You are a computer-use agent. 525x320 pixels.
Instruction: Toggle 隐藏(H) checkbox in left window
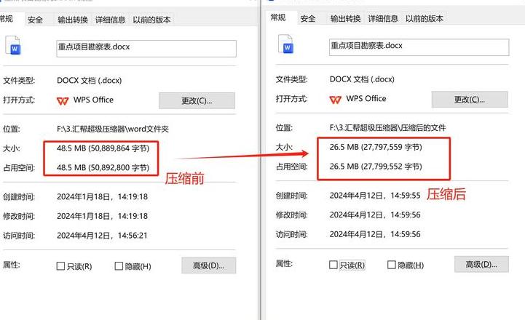[x=119, y=266]
